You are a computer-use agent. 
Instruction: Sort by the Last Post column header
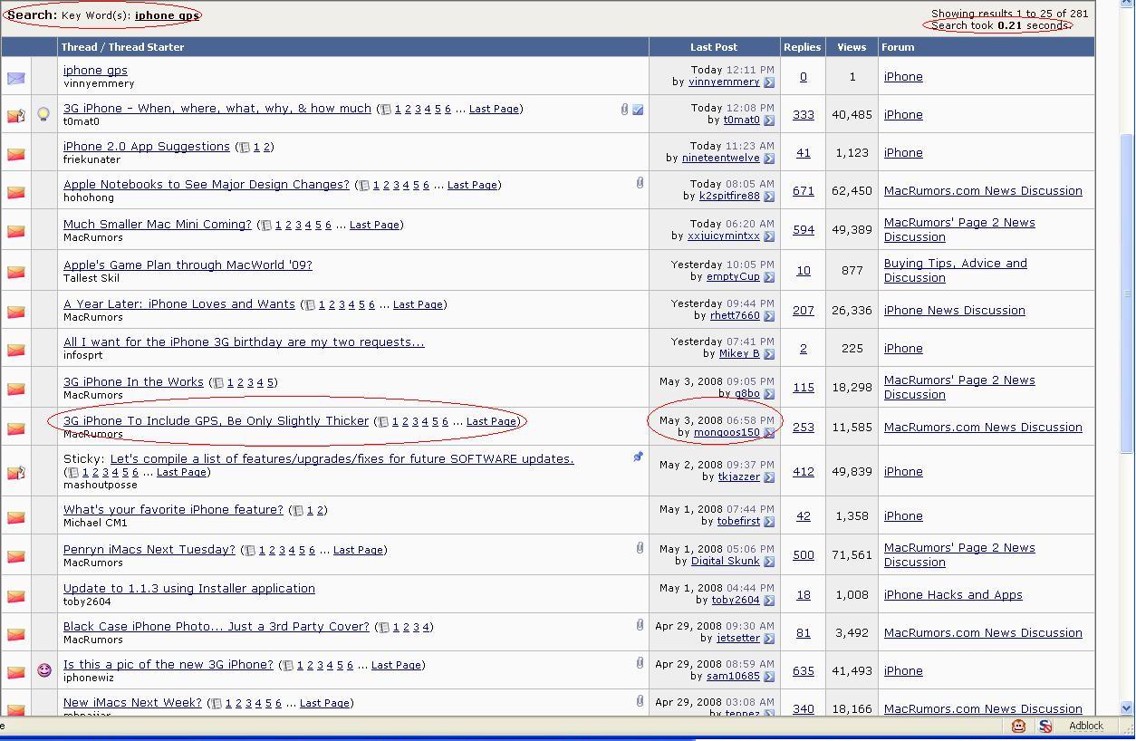tap(714, 47)
